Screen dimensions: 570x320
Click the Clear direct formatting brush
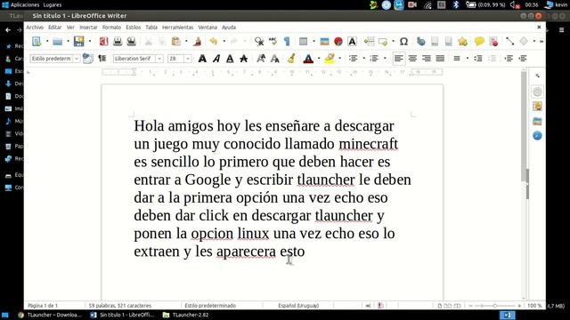pos(291,59)
